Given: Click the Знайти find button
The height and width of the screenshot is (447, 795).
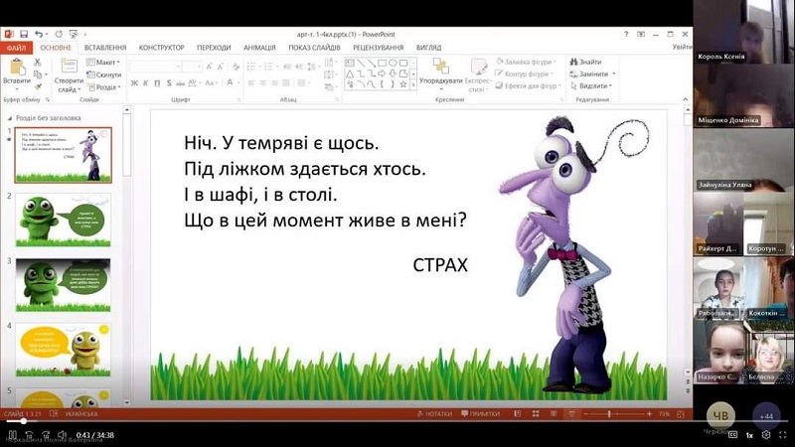Looking at the screenshot, I should coord(585,62).
